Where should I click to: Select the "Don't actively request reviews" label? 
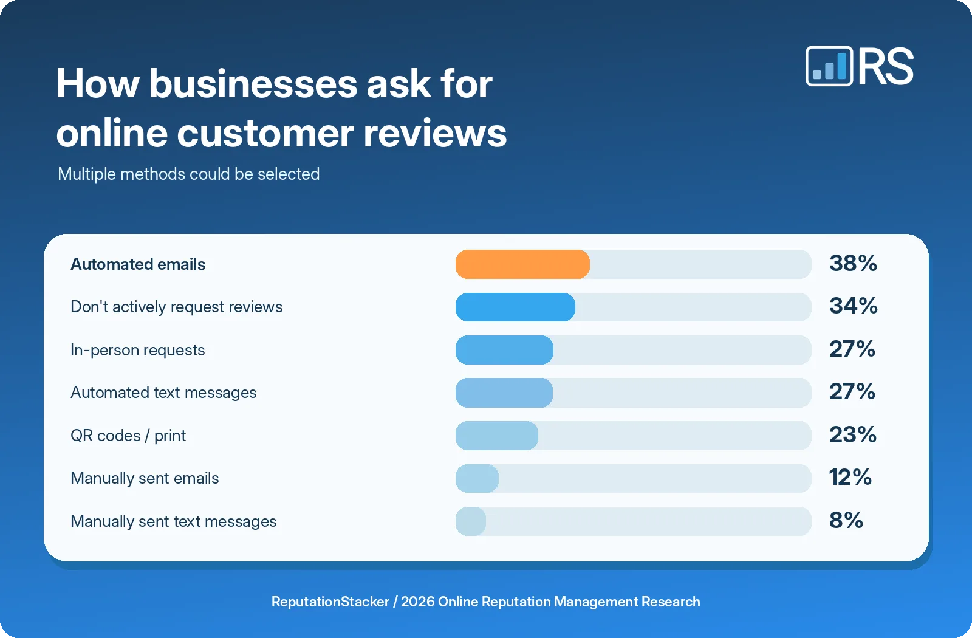(177, 307)
